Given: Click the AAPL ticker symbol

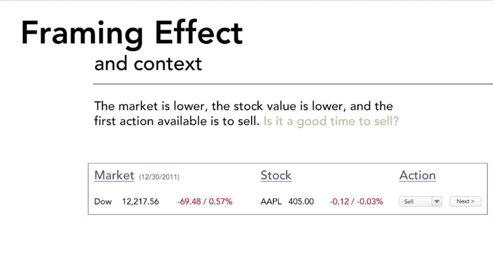Looking at the screenshot, I should [271, 201].
